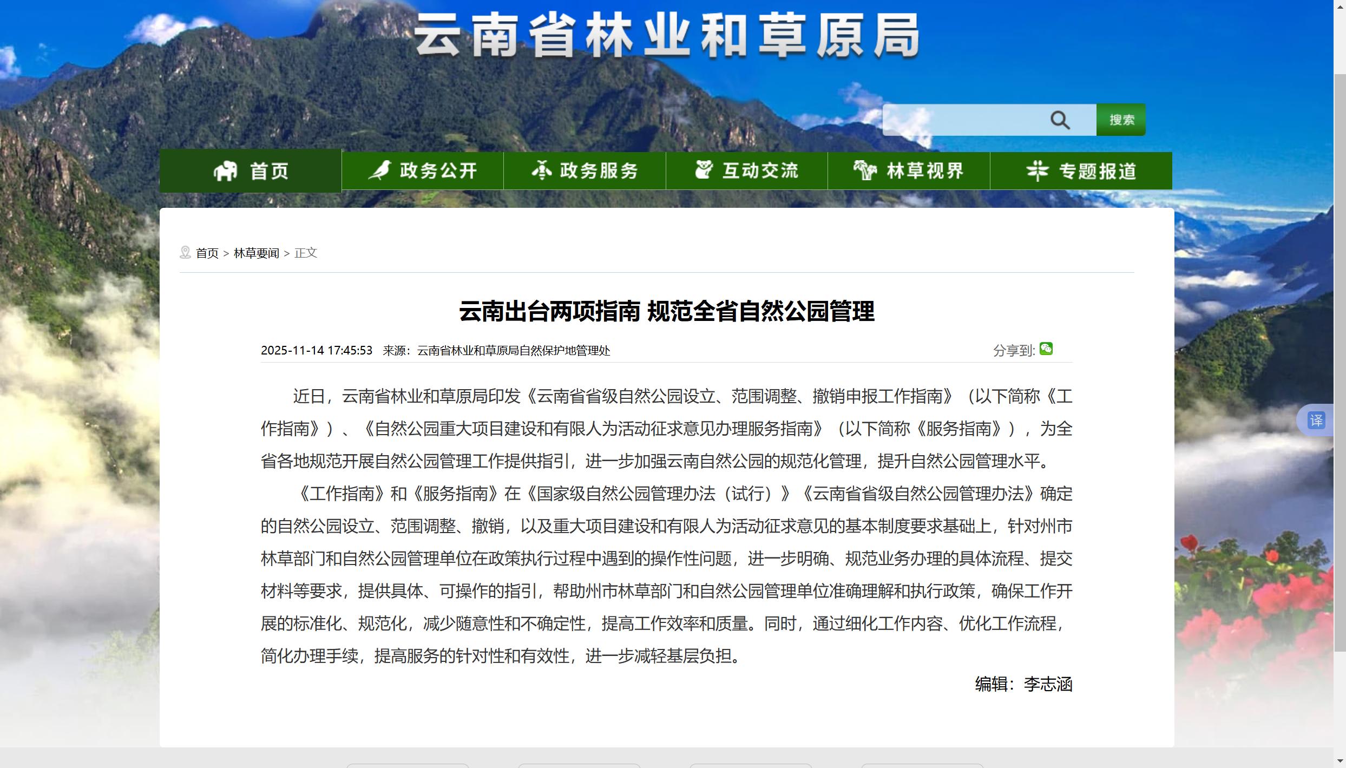This screenshot has width=1346, height=768.
Task: Click the tree icon beside 林草视界
Action: tap(865, 170)
